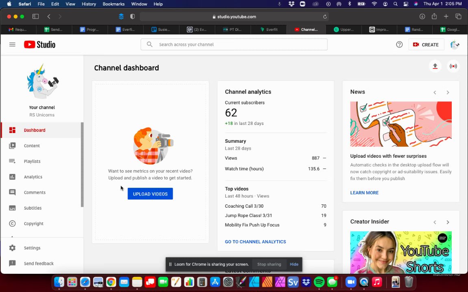Open the Window menu in menu bar
The image size is (468, 292).
coord(139,4)
